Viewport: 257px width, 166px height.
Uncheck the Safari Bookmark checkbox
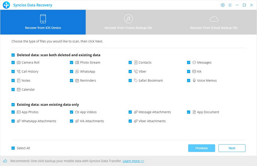click(130, 81)
